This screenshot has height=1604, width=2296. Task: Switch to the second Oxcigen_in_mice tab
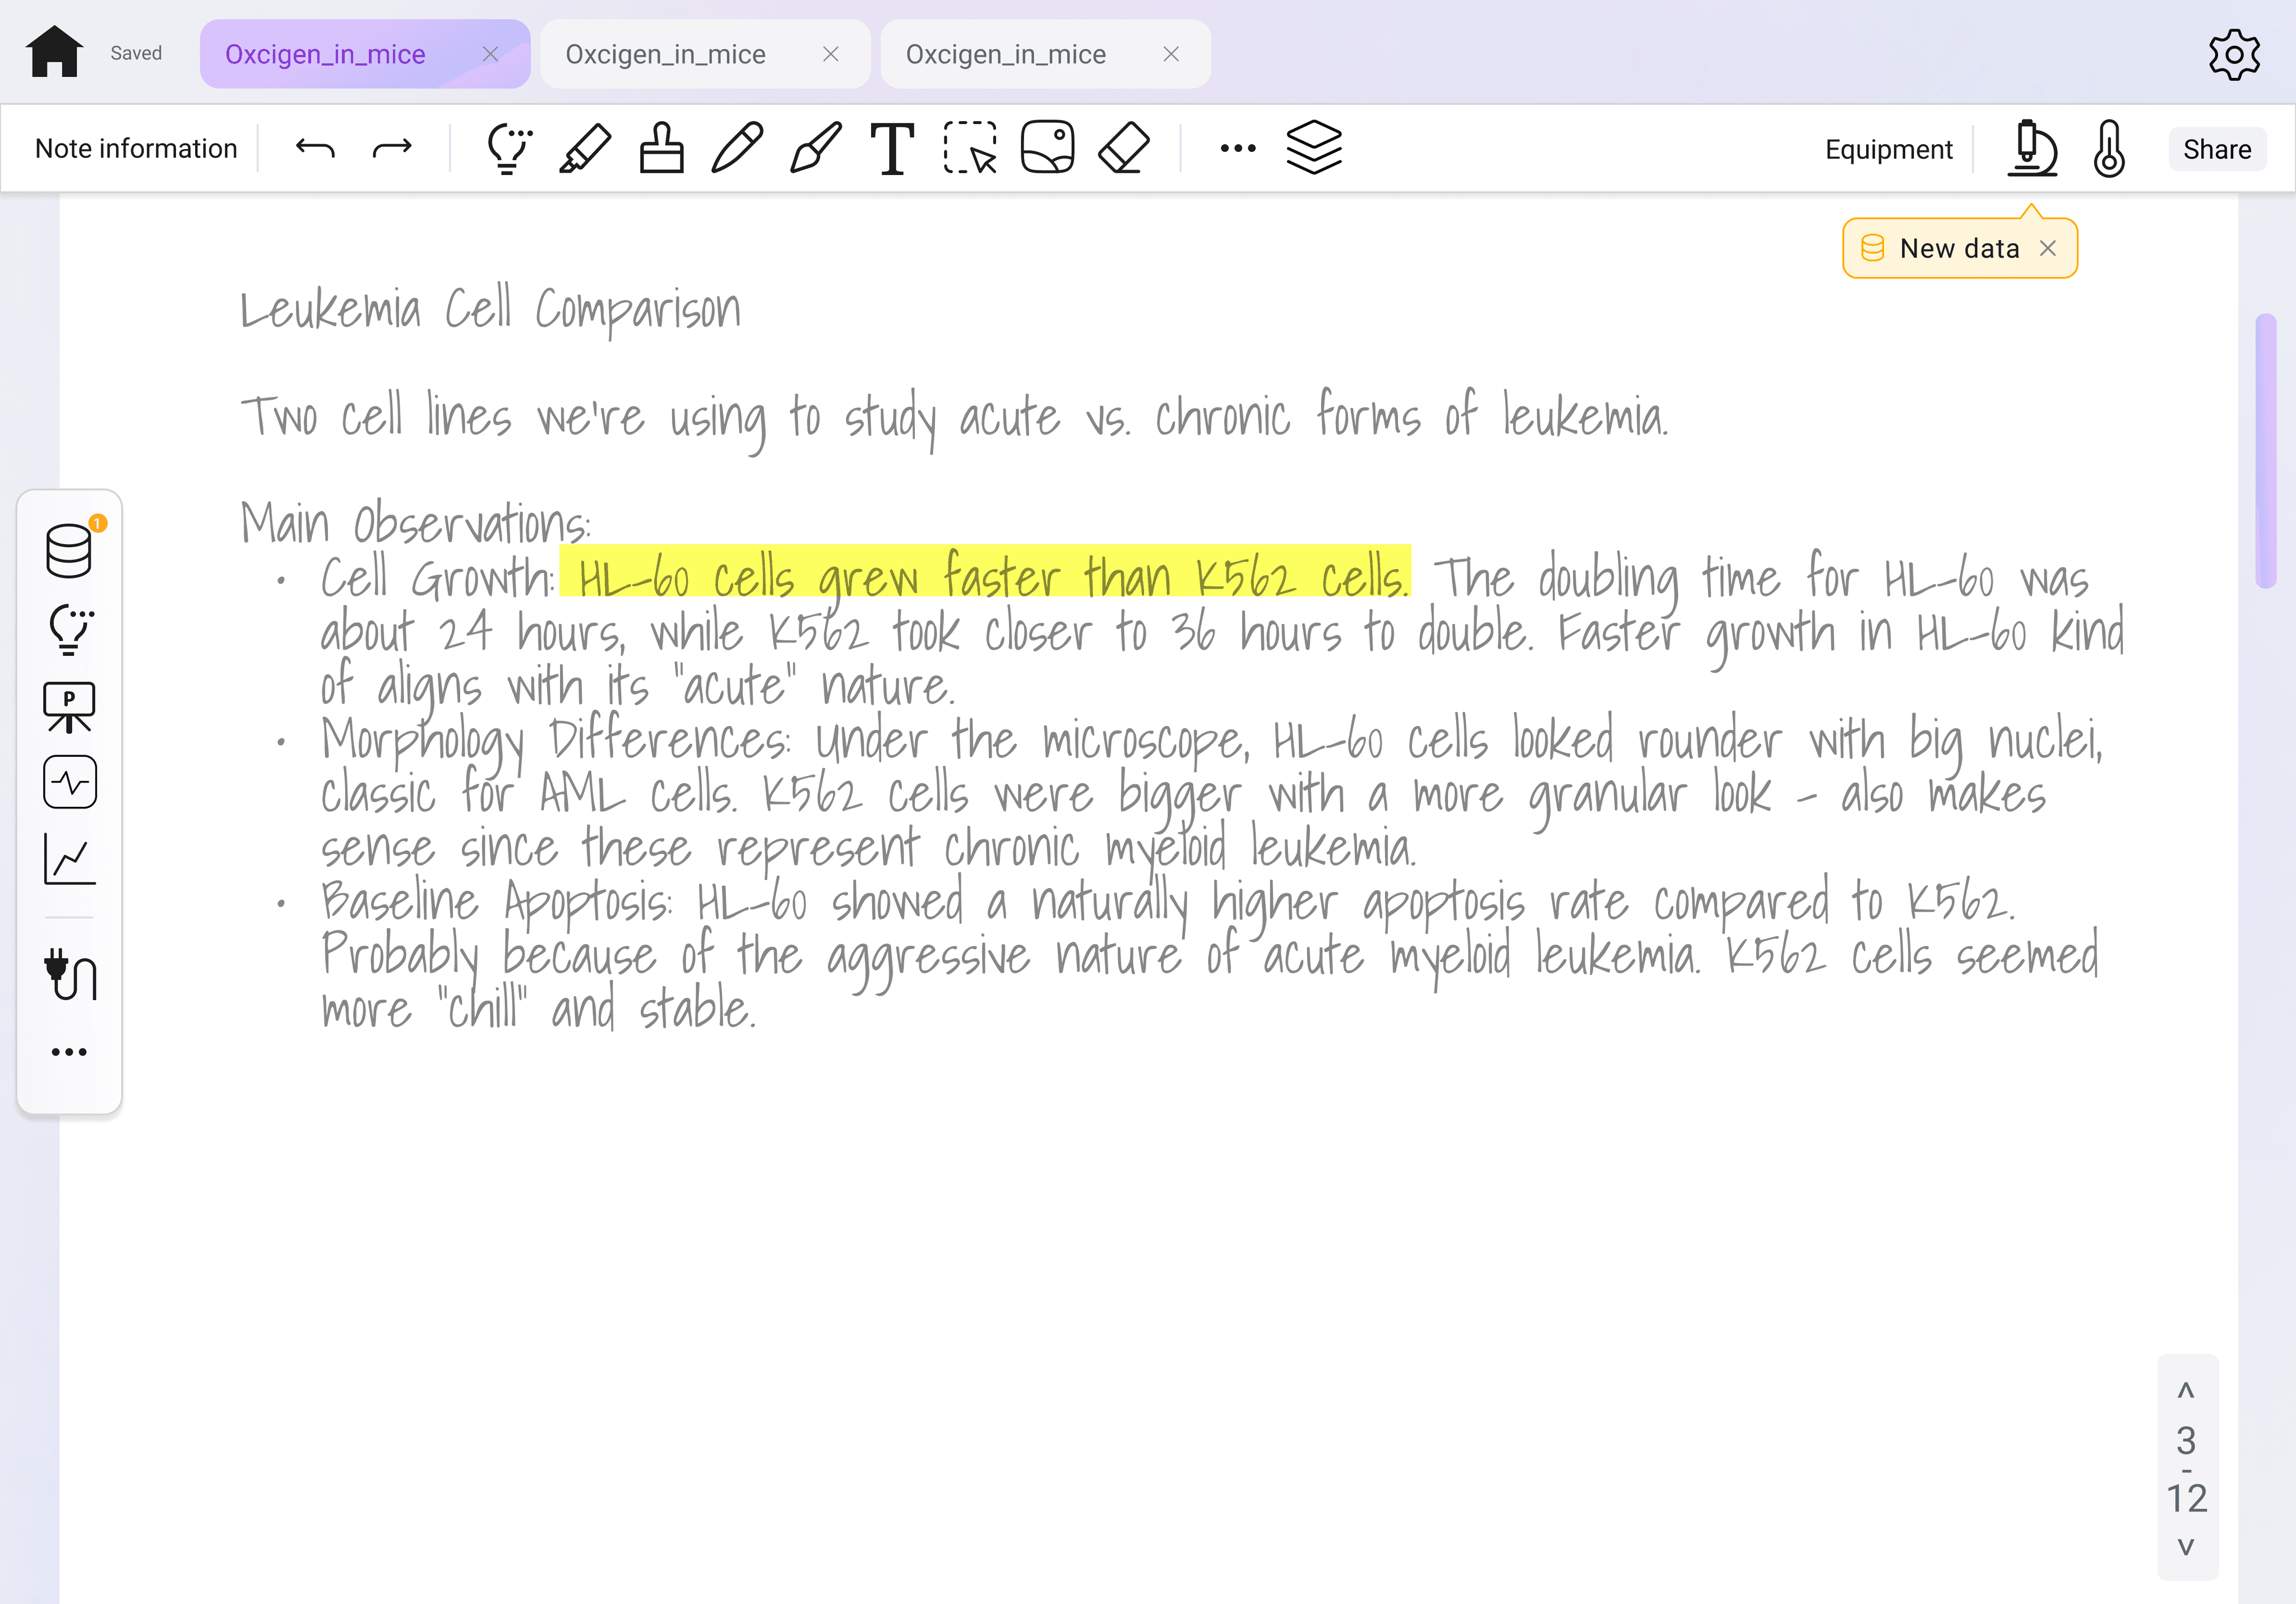click(705, 54)
